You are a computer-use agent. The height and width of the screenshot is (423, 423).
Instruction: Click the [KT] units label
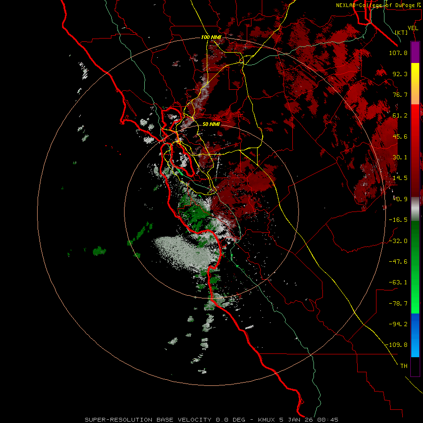coord(401,32)
